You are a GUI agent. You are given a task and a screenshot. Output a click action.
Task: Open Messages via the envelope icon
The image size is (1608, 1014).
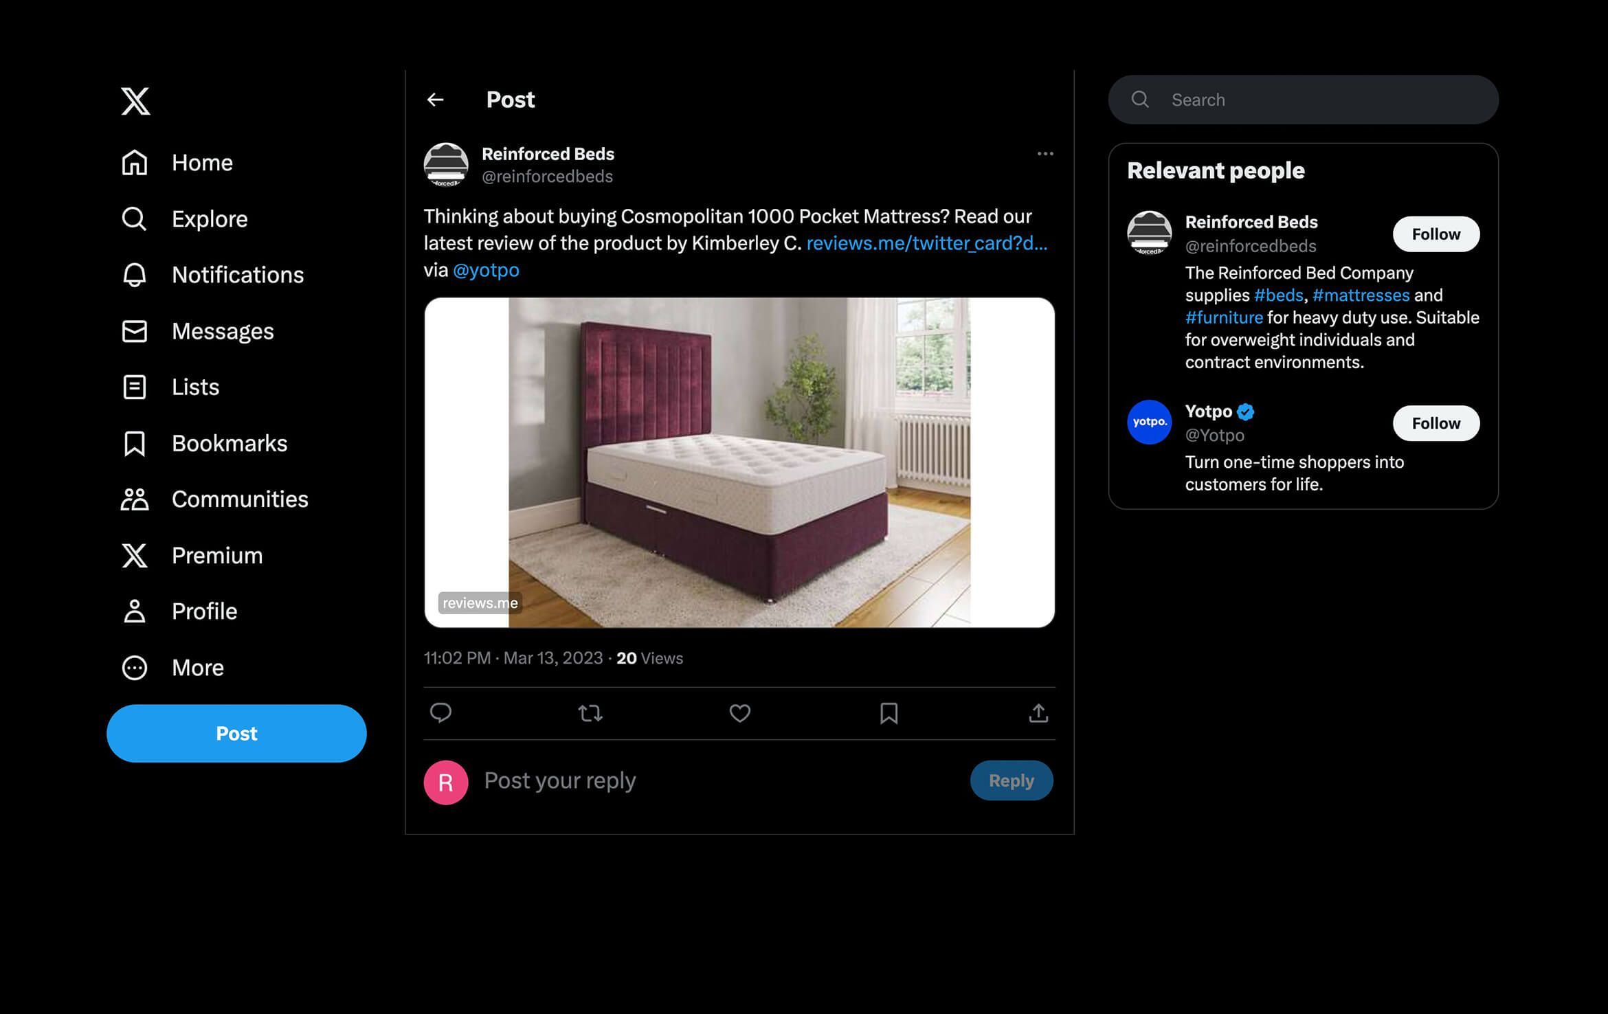click(x=135, y=331)
